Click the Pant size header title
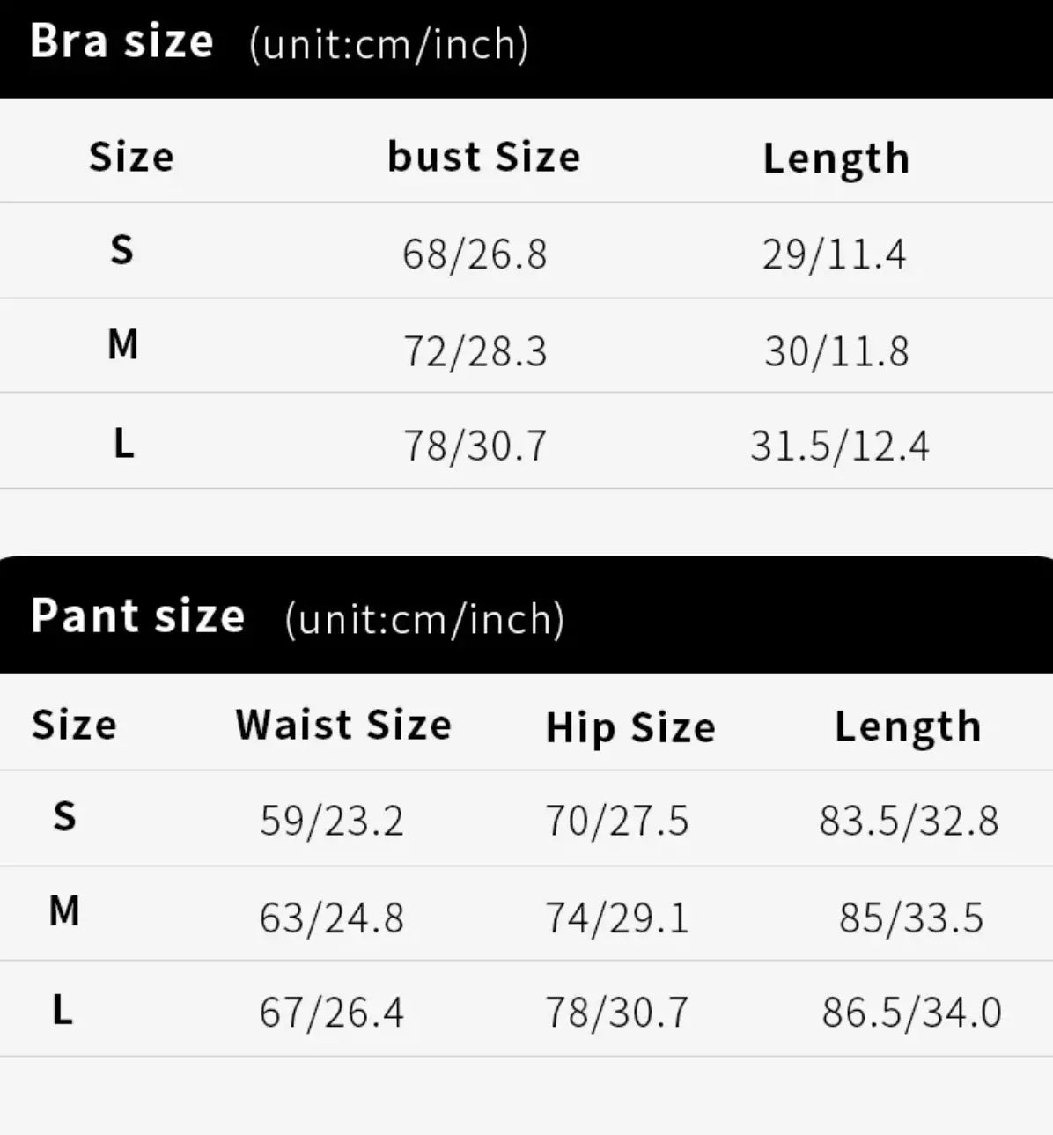Screen dimensions: 1053x1135 (138, 615)
